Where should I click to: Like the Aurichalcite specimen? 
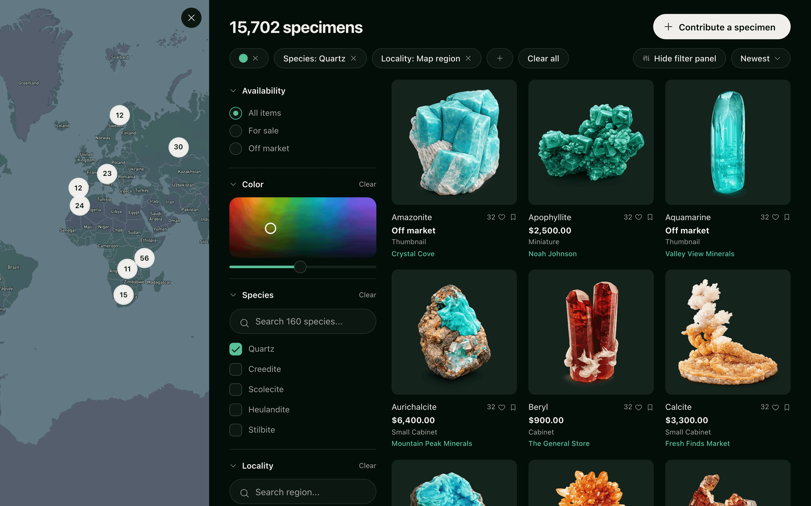point(502,407)
